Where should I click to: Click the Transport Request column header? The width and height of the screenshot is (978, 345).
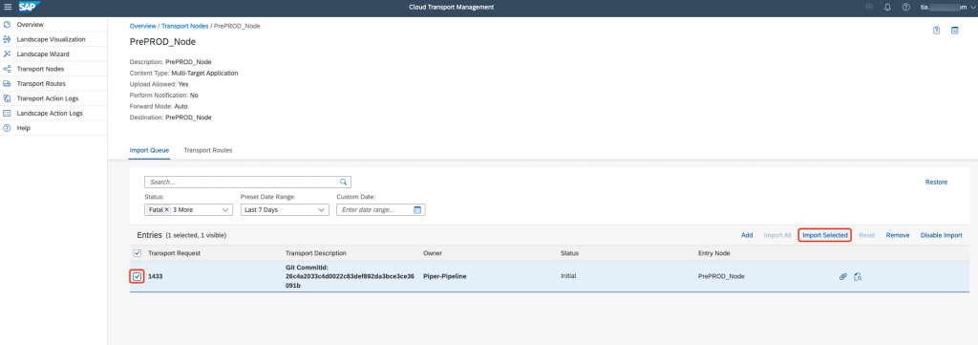[x=174, y=253]
